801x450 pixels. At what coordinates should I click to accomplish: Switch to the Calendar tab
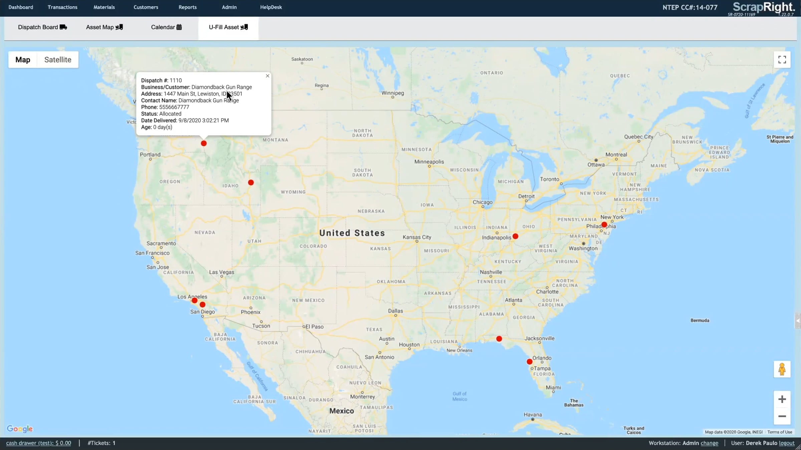(x=166, y=27)
